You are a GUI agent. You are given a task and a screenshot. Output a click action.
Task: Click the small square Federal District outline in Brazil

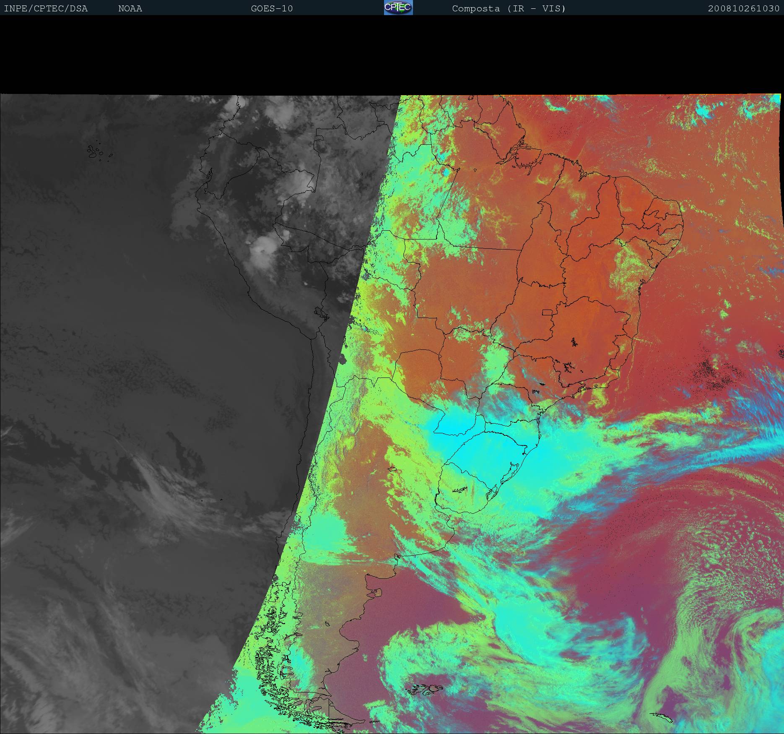click(x=547, y=312)
